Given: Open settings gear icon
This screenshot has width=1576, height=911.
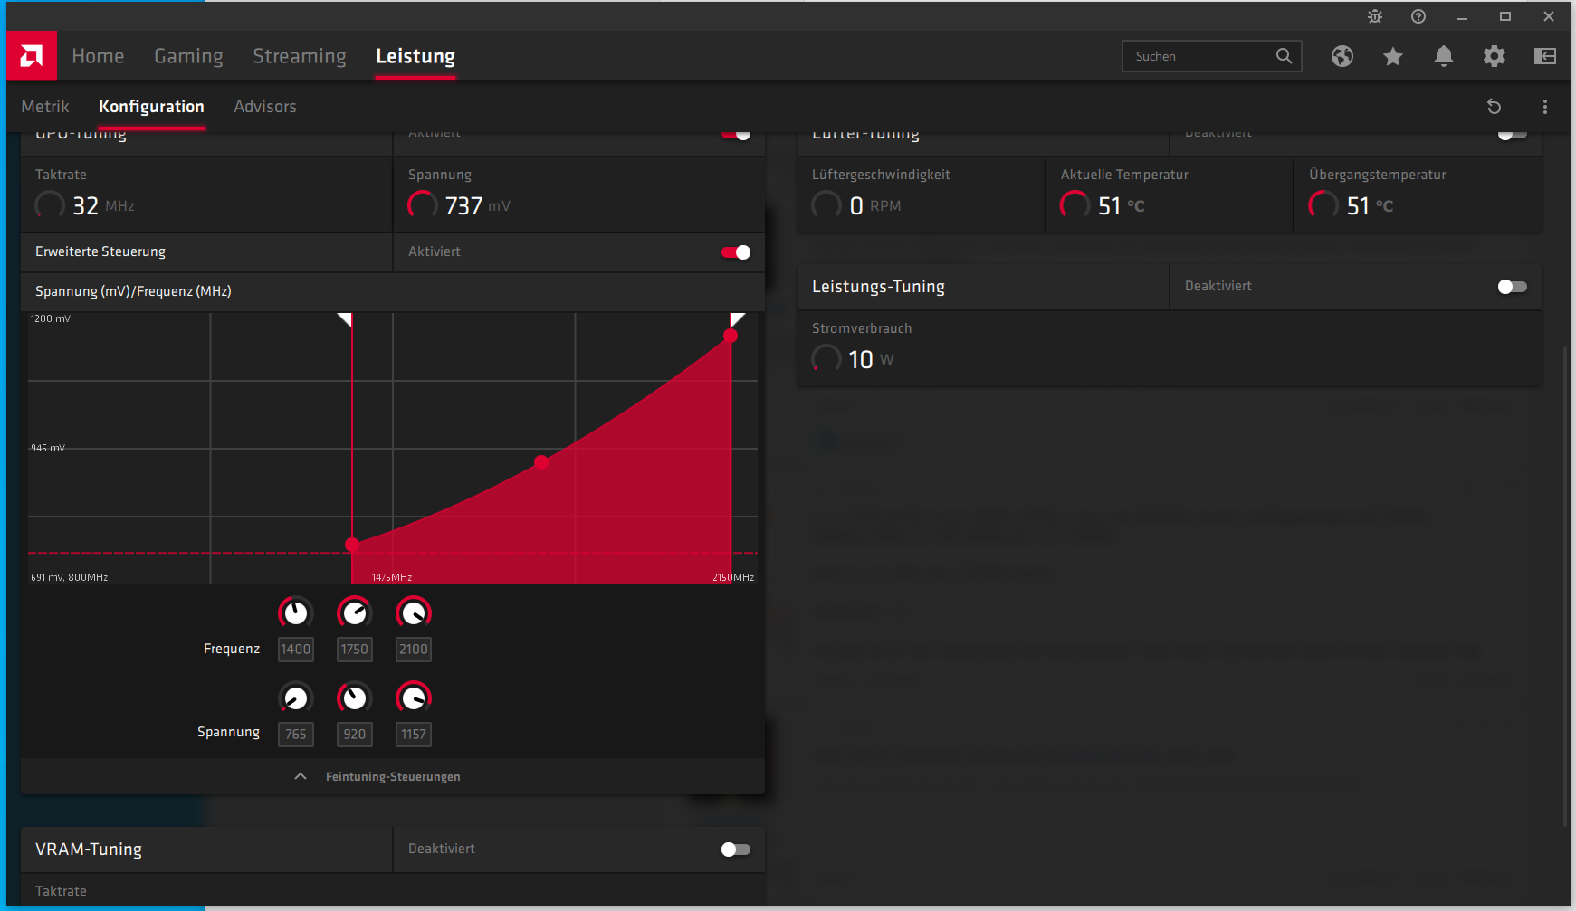Looking at the screenshot, I should click(1495, 56).
